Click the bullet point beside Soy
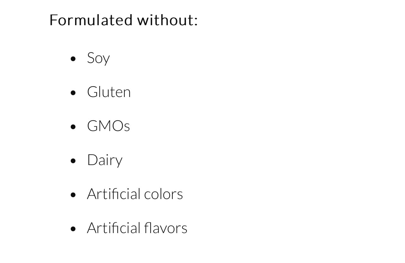 tap(73, 59)
